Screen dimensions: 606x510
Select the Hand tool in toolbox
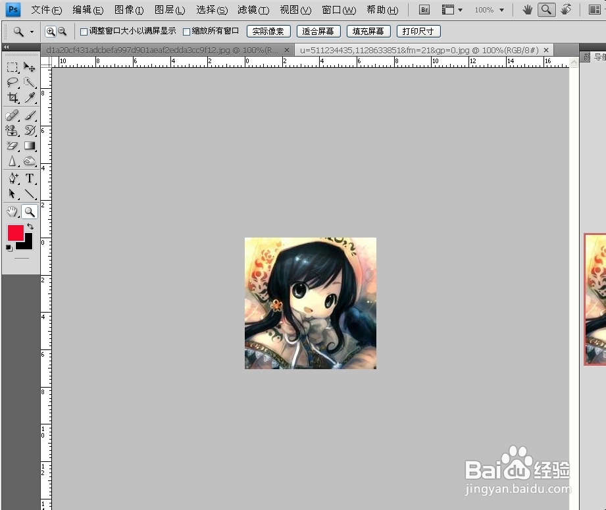tap(12, 211)
